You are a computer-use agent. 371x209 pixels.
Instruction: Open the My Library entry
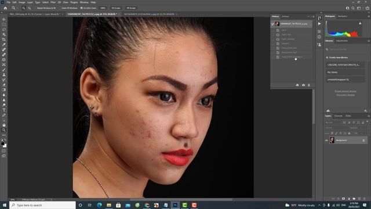tap(345, 72)
